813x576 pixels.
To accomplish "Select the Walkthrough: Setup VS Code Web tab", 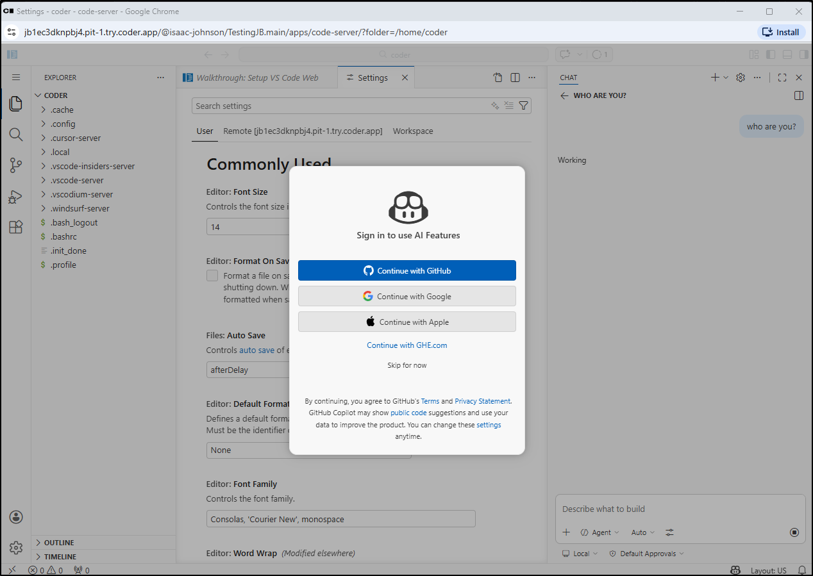I will (256, 78).
